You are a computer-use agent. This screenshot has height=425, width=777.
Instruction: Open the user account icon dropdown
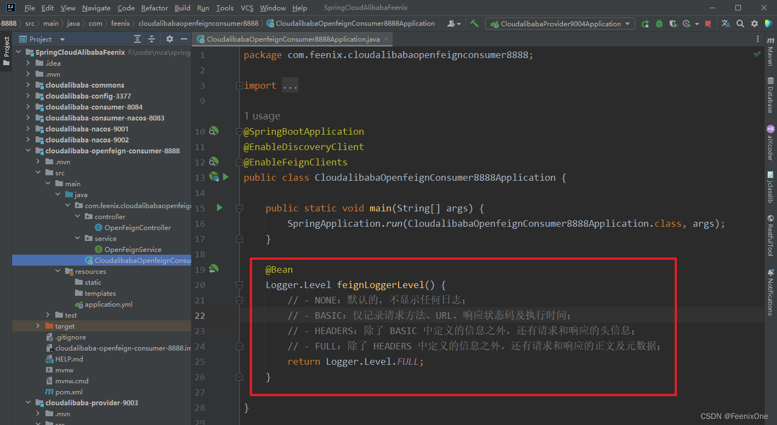(454, 24)
